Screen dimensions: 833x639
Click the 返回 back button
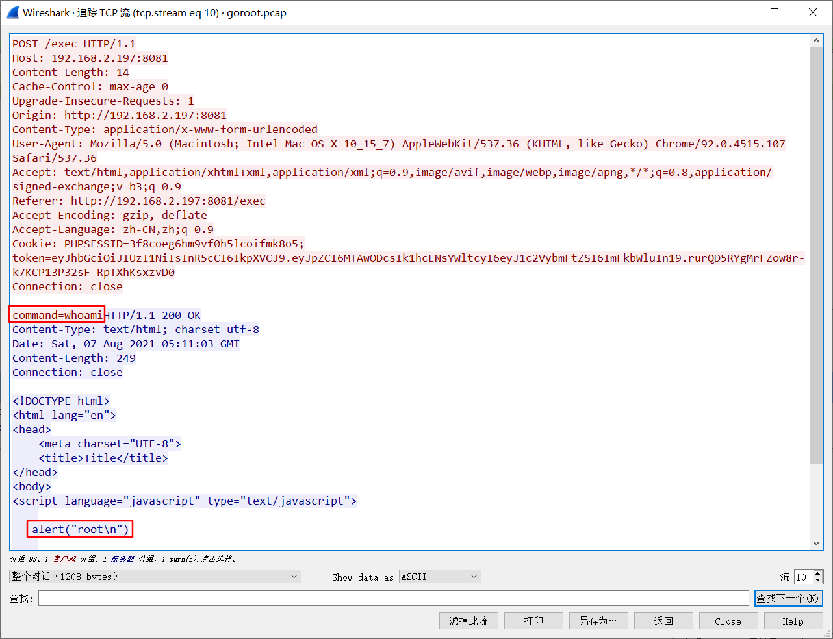point(663,621)
